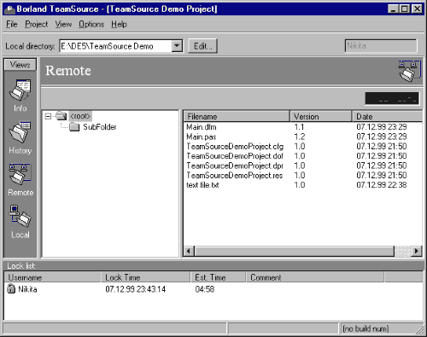Click file list scroll right arrow
427x337 pixels.
click(x=417, y=251)
